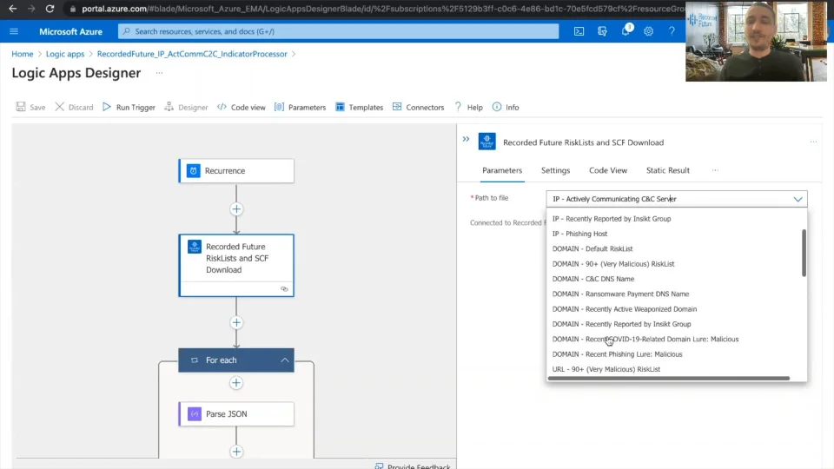This screenshot has width=834, height=469.
Task: Add step below the Recurrence node
Action: click(236, 208)
